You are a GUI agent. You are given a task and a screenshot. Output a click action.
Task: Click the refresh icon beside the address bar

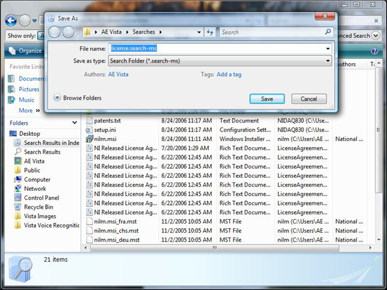[x=211, y=32]
